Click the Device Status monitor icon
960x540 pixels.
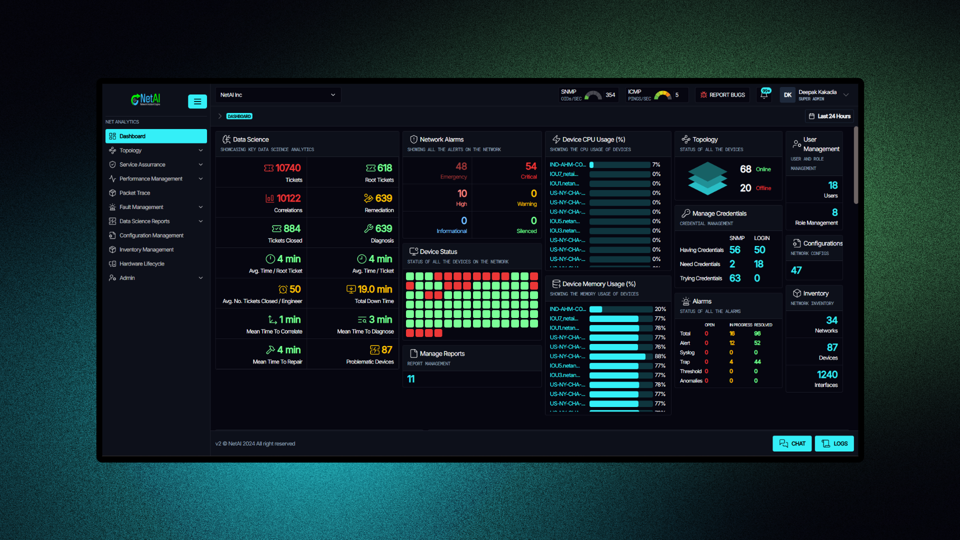pos(413,251)
